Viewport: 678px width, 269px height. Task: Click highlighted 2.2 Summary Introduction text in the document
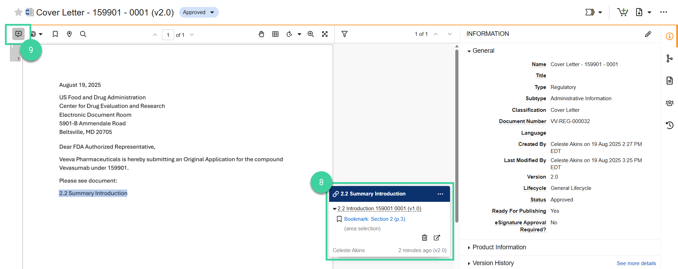(93, 193)
